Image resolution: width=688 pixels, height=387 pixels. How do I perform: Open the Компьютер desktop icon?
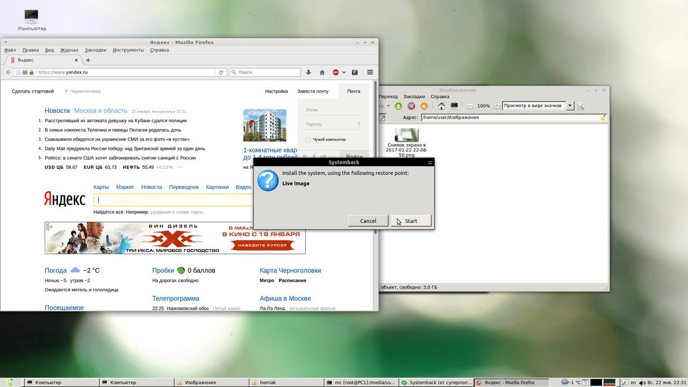pyautogui.click(x=32, y=20)
